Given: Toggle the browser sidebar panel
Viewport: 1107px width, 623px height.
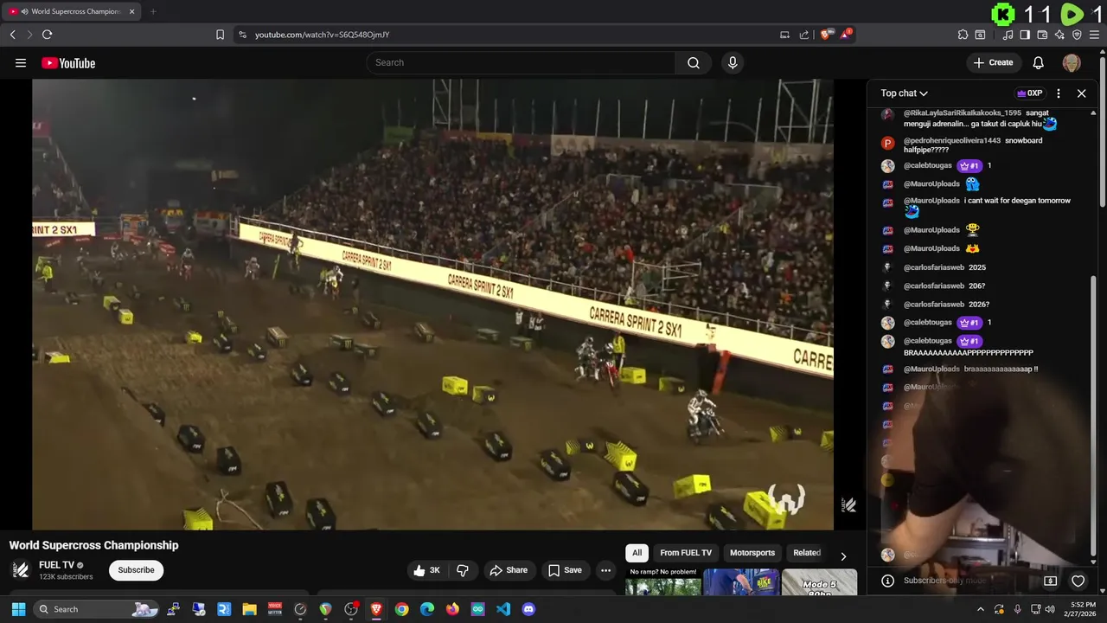Looking at the screenshot, I should tap(1025, 35).
